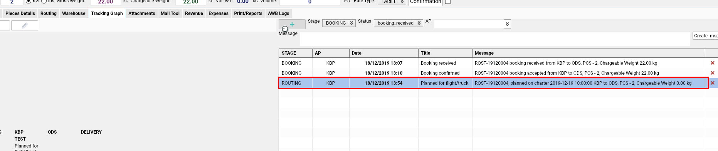718x151 pixels.
Task: Show the AWB Logs tab
Action: click(x=279, y=13)
